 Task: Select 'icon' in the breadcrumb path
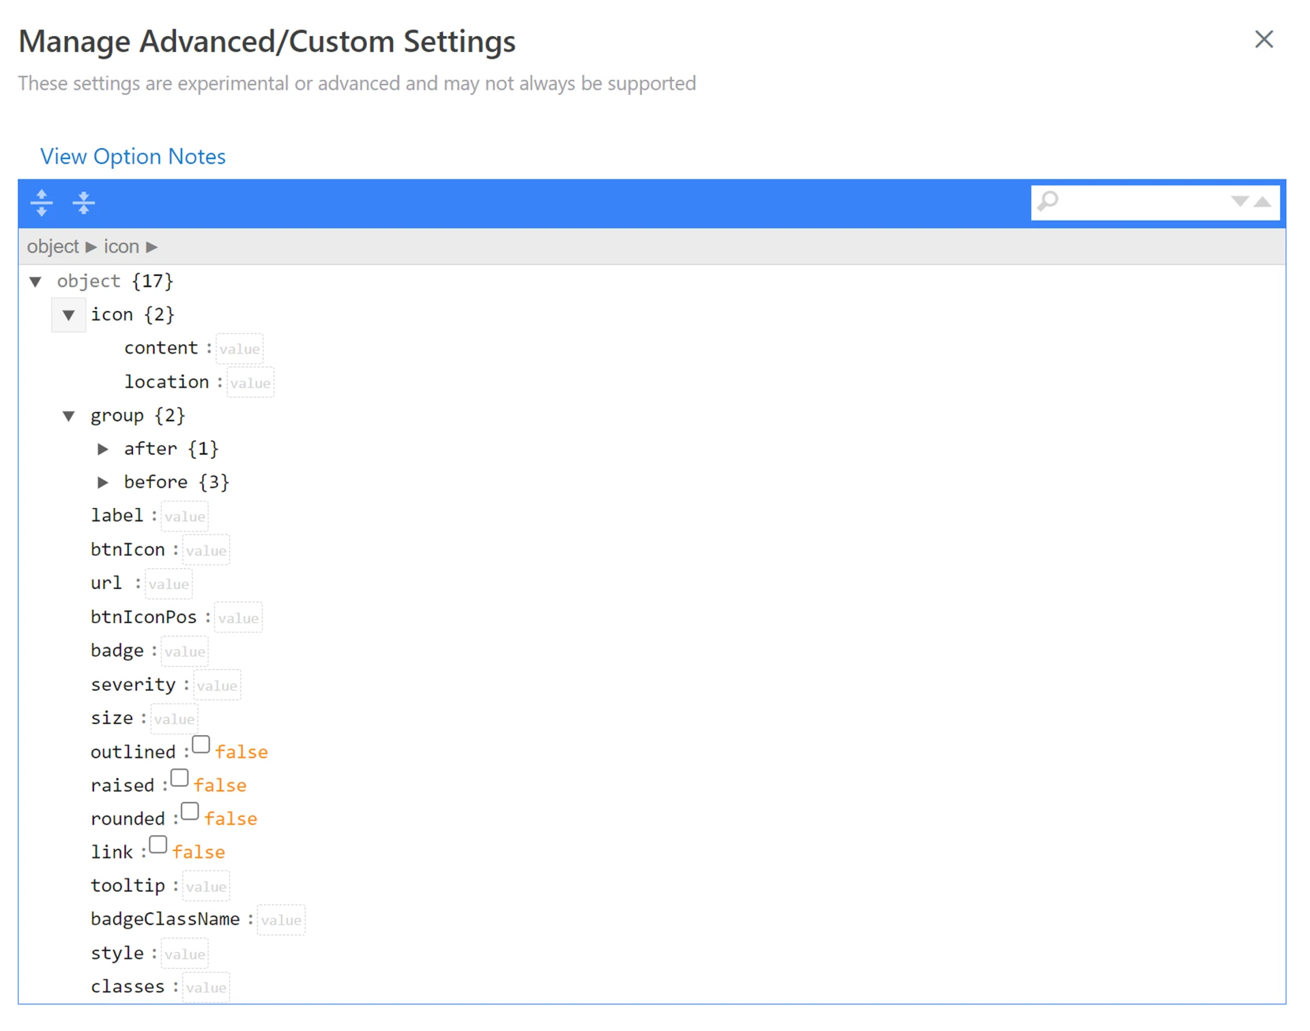(121, 247)
